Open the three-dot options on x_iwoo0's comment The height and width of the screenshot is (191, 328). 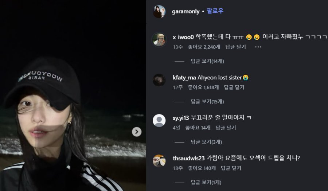tap(258, 47)
